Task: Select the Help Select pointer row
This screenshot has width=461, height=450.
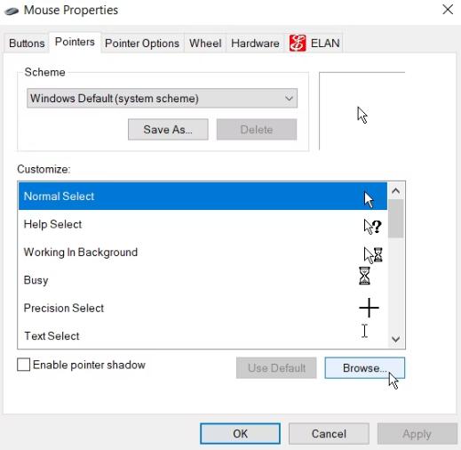Action: click(x=203, y=224)
